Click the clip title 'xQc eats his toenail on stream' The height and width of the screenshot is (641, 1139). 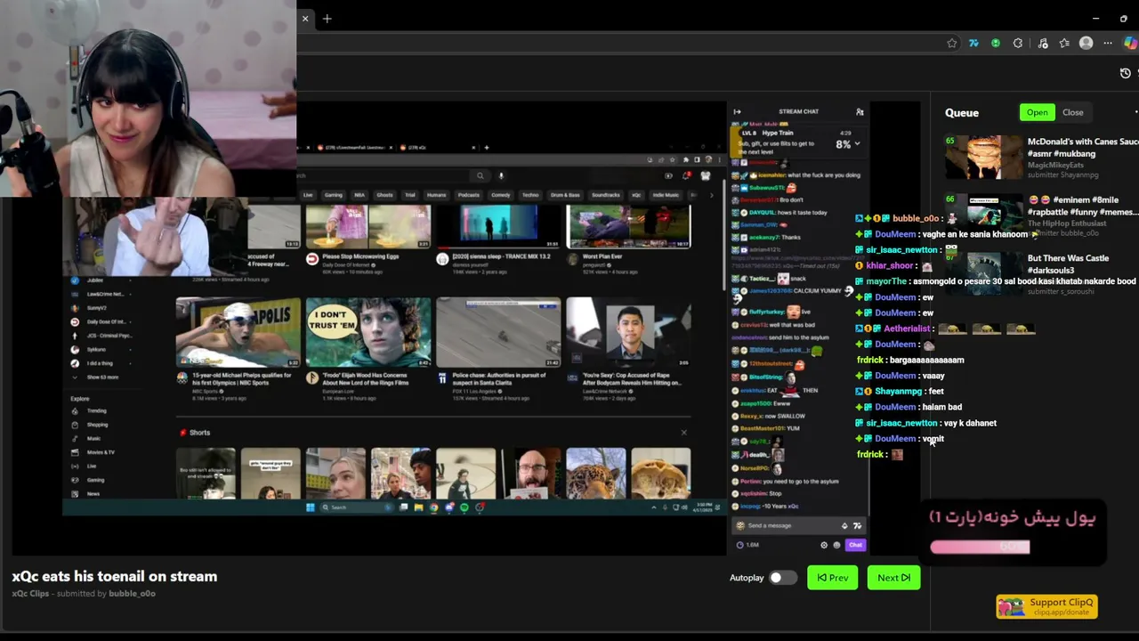coord(115,576)
